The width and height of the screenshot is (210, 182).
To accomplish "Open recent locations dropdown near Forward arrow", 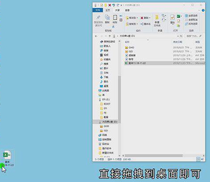I will 106,36.
